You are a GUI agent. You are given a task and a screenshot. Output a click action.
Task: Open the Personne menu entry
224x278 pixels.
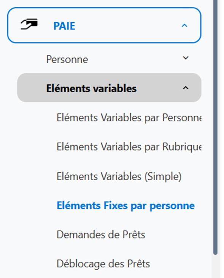pos(67,59)
